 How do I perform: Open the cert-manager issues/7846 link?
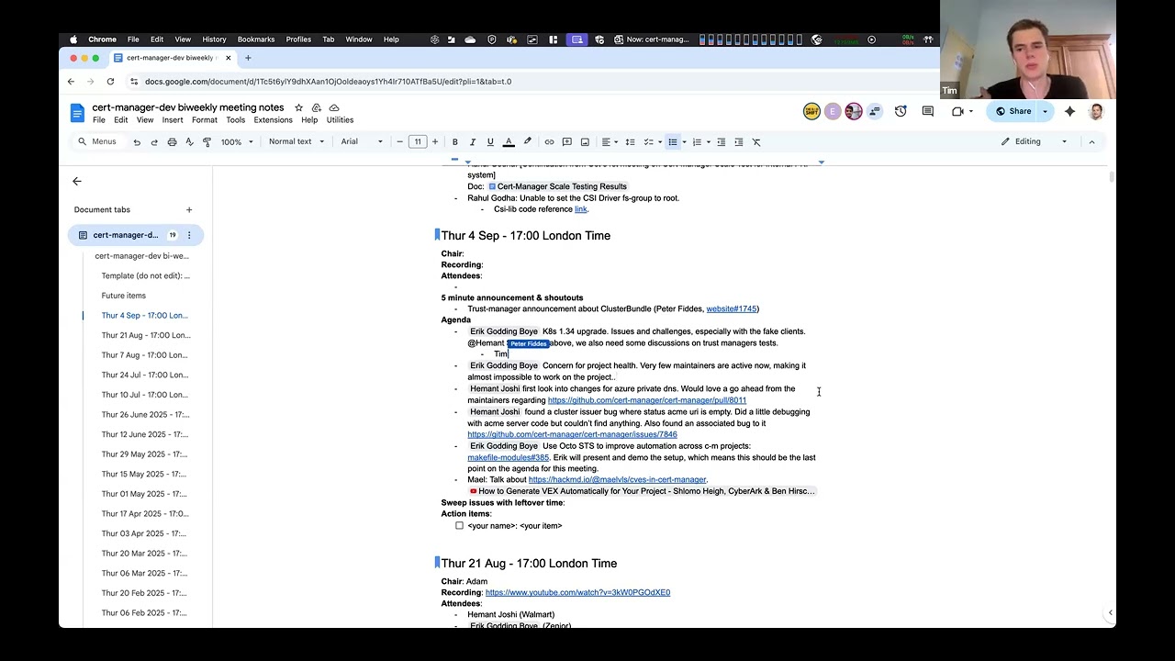tap(572, 434)
